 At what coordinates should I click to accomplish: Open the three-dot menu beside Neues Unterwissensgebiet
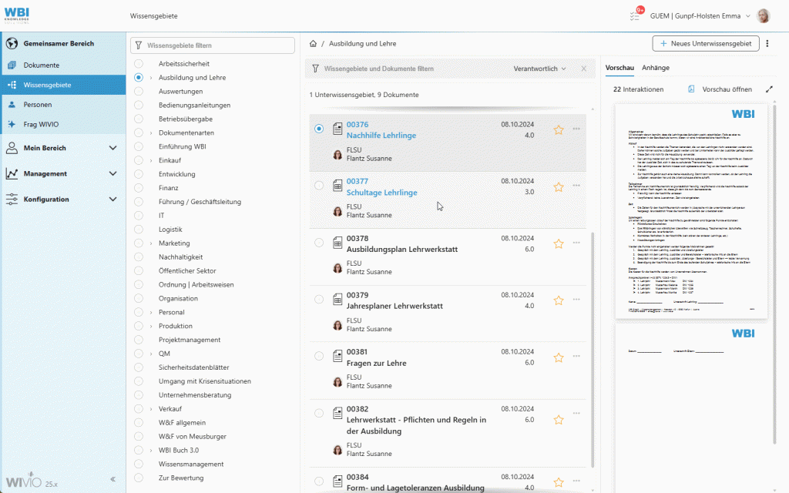point(767,43)
